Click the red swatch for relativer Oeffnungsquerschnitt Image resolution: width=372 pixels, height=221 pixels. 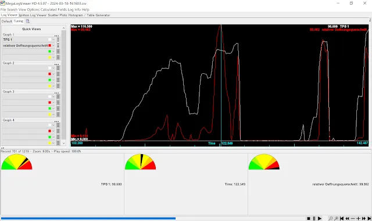click(49, 45)
